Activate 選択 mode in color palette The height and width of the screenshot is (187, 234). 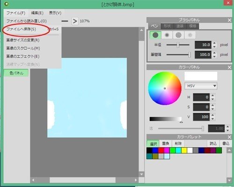[153, 143]
